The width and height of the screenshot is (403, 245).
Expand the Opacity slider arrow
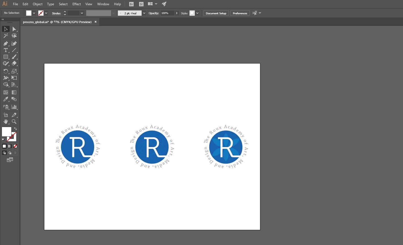177,13
